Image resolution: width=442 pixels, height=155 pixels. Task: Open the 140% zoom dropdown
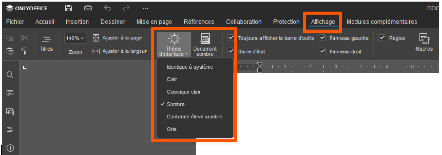75,38
